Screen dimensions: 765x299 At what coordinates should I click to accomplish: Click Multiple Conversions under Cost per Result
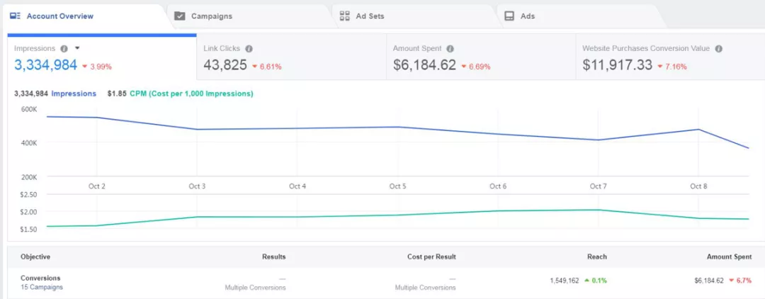point(426,288)
